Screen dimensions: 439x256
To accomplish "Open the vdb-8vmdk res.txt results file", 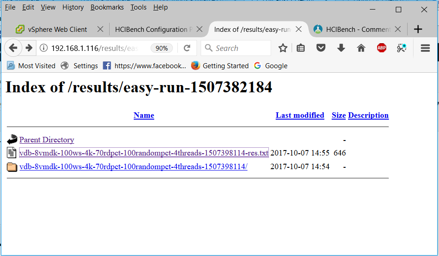I will tap(144, 153).
